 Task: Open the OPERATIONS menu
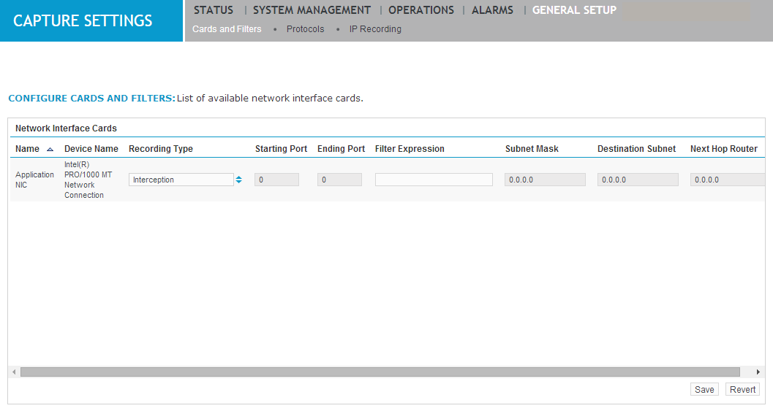click(x=421, y=10)
